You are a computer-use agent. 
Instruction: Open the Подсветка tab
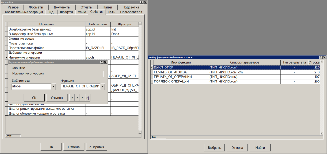click(131, 7)
